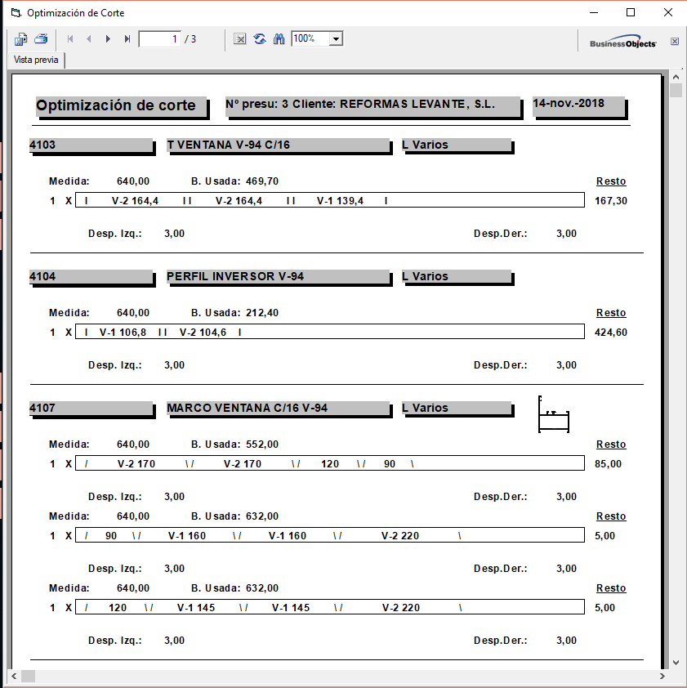Go to the previous page

pyautogui.click(x=89, y=39)
